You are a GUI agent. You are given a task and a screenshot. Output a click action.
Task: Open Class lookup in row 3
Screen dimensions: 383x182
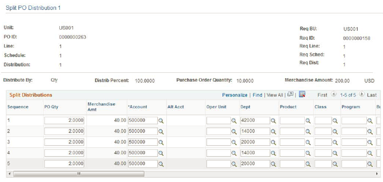tap(335, 142)
